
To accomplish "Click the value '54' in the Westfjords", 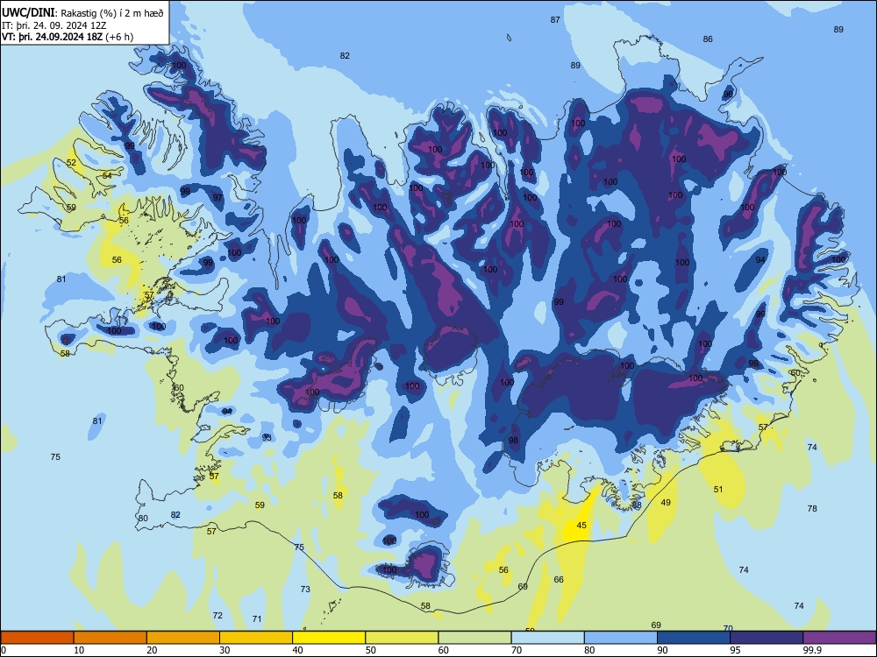I will click(107, 175).
